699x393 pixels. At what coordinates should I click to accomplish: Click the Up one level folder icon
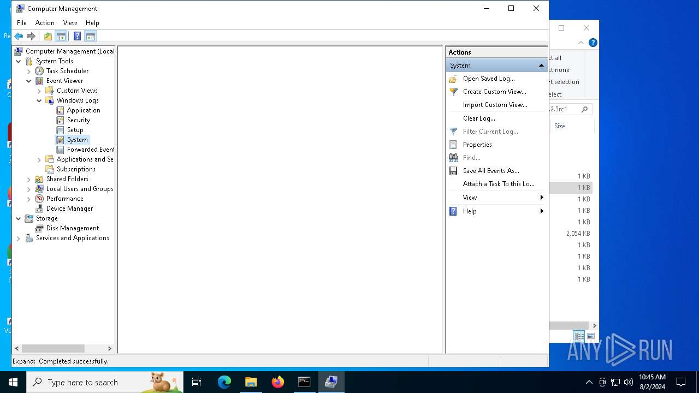click(48, 37)
